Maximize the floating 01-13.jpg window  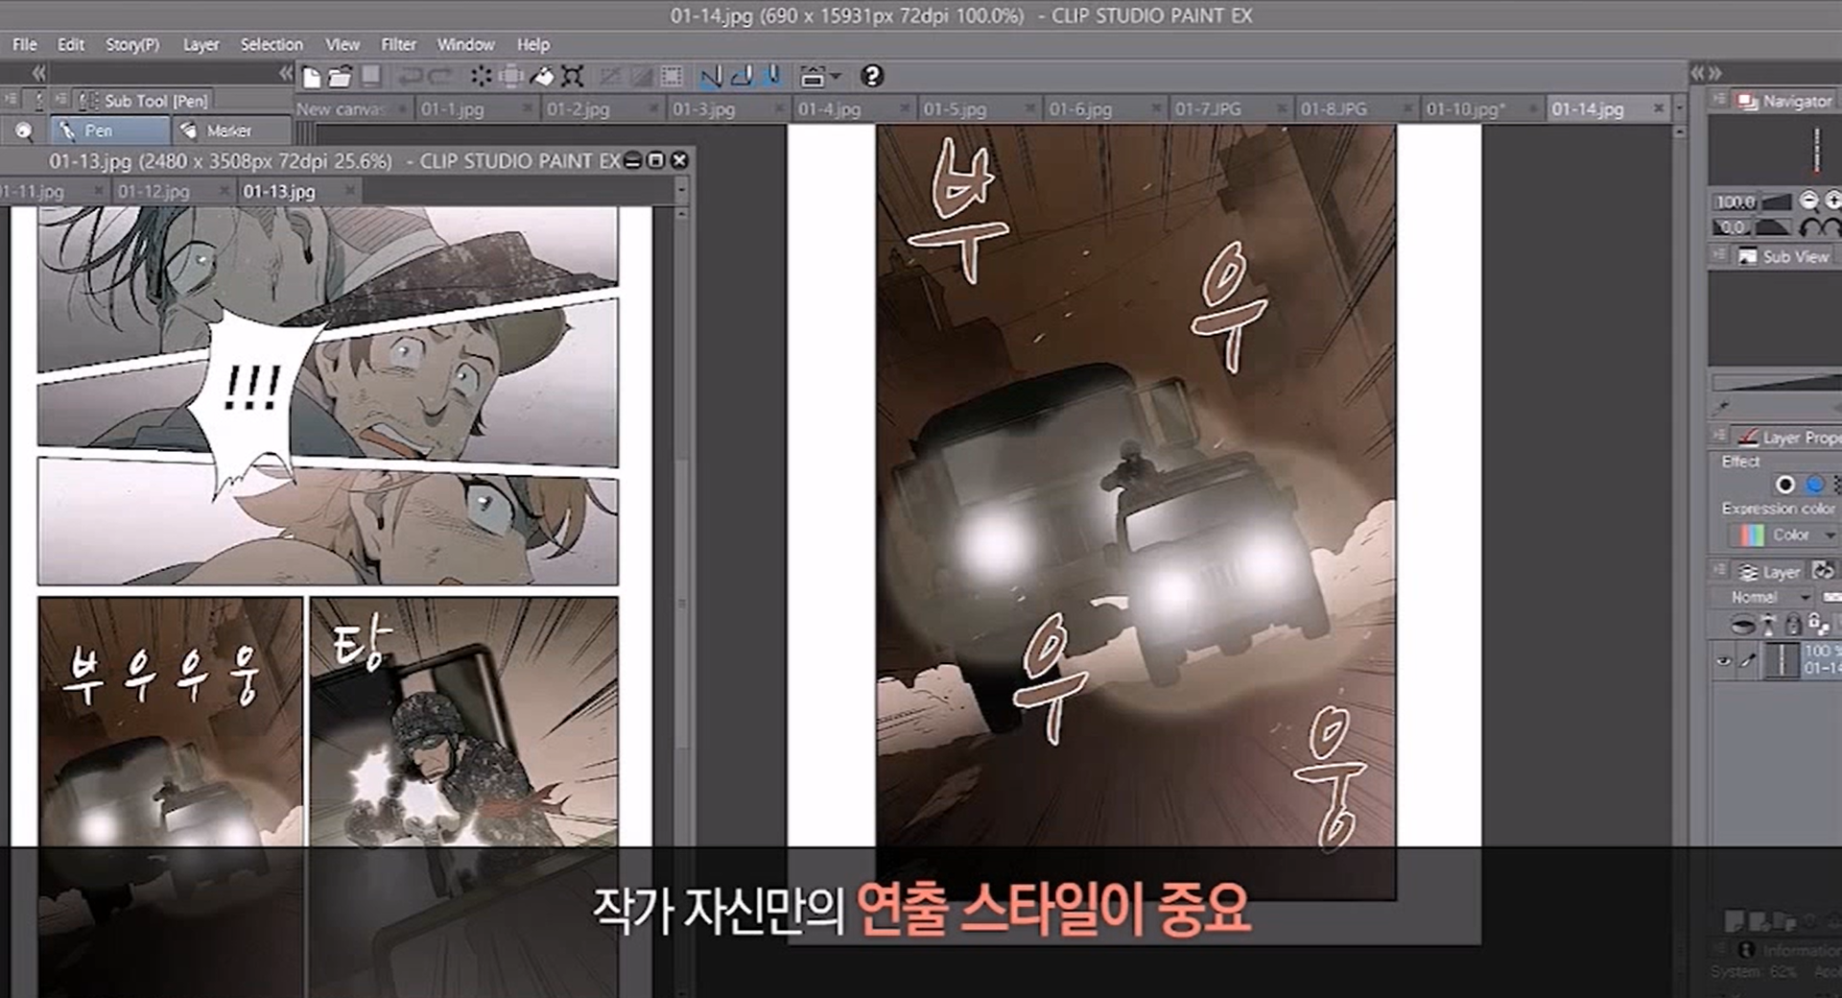click(656, 160)
